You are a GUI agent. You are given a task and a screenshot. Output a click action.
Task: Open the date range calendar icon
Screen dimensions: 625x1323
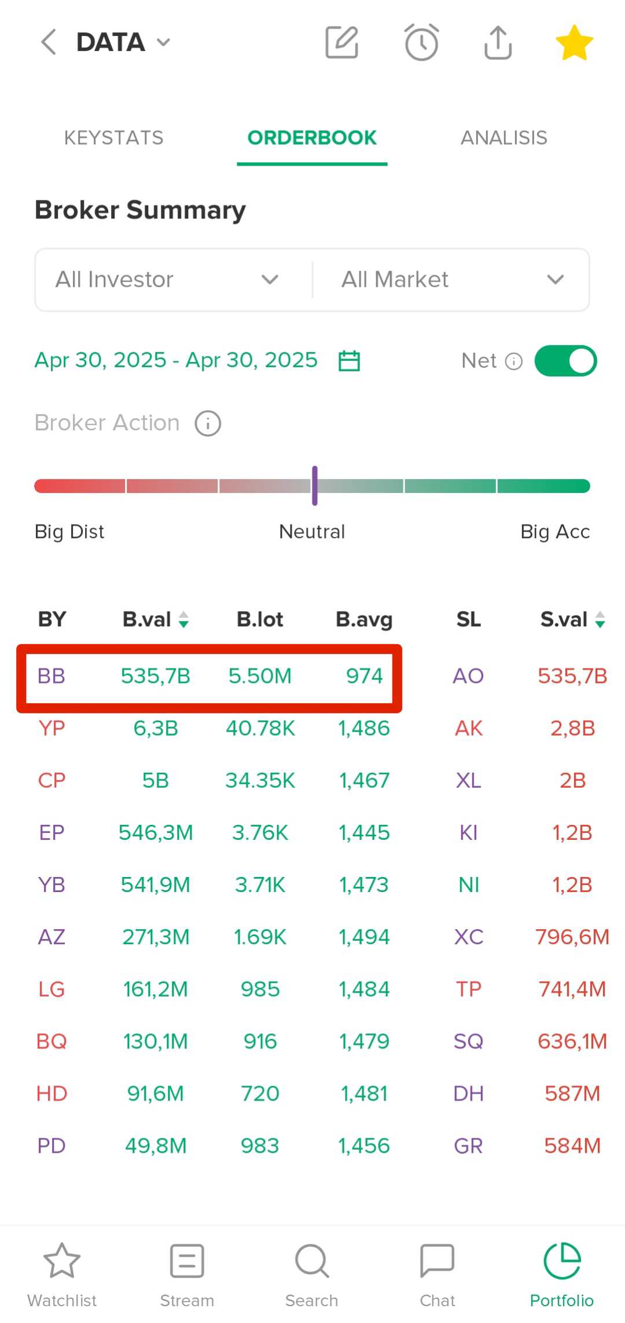click(x=349, y=360)
